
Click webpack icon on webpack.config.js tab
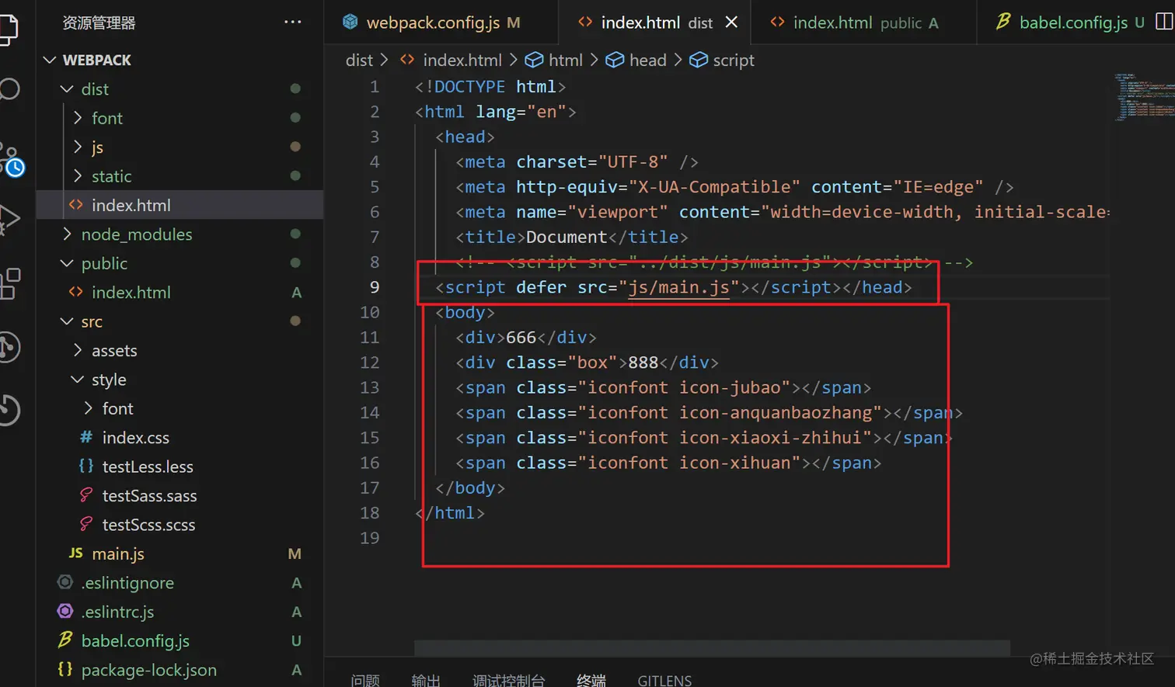tap(350, 23)
